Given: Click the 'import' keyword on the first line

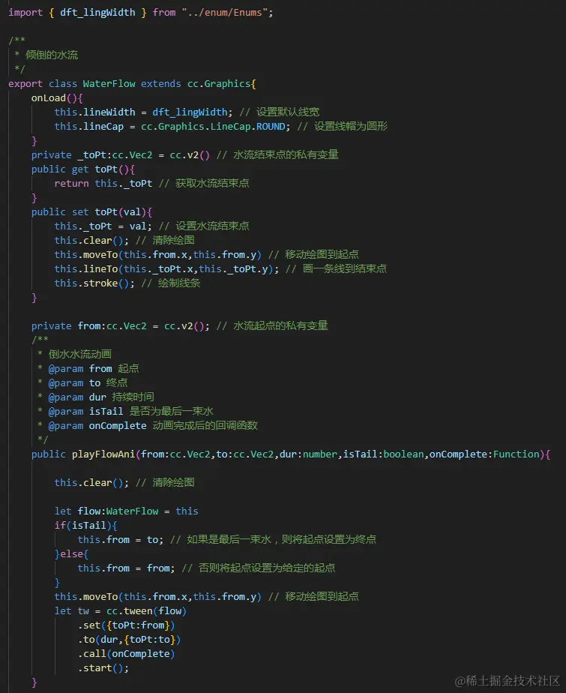Looking at the screenshot, I should [x=25, y=12].
